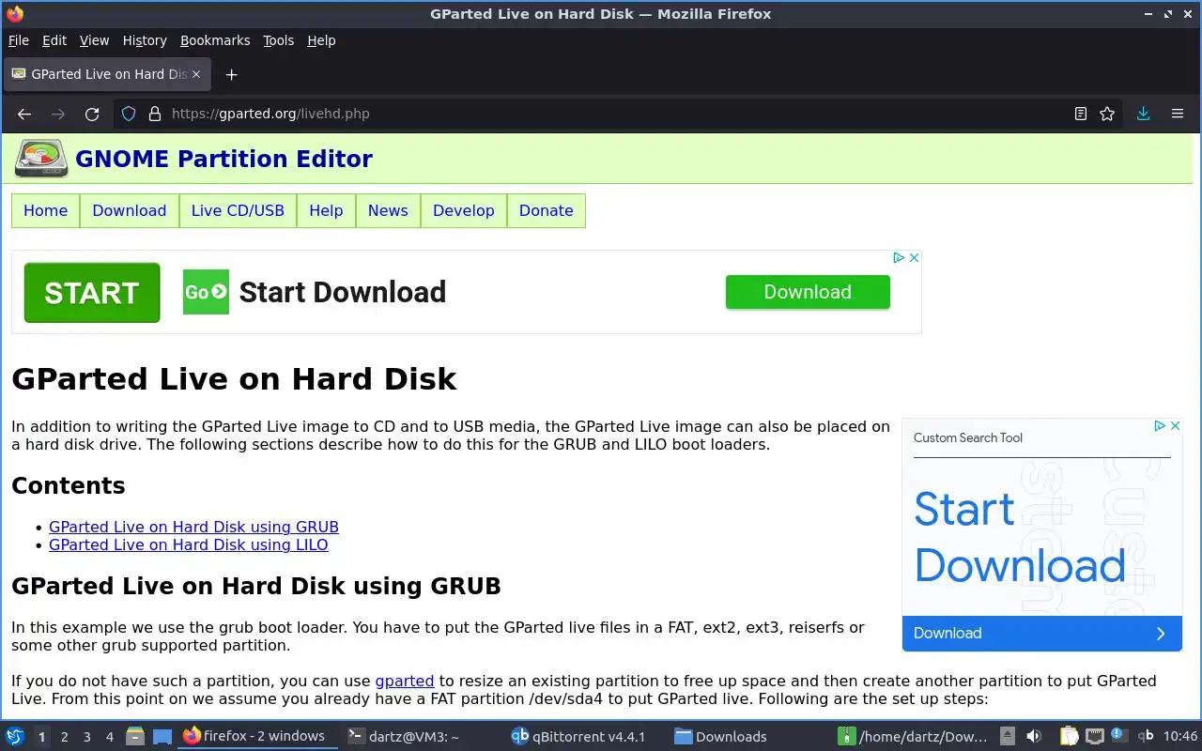Screen dimensions: 1202x751
Task: Open the Donate page link
Action: click(x=547, y=210)
